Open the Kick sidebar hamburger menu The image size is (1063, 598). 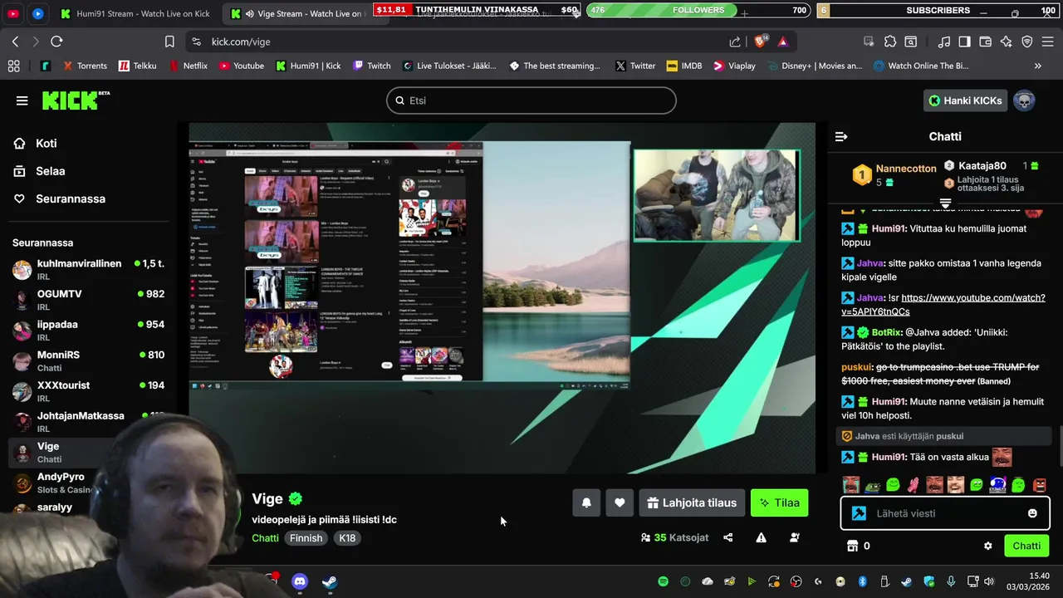22,100
